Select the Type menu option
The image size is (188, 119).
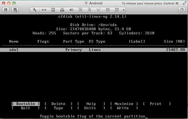pos(58,108)
